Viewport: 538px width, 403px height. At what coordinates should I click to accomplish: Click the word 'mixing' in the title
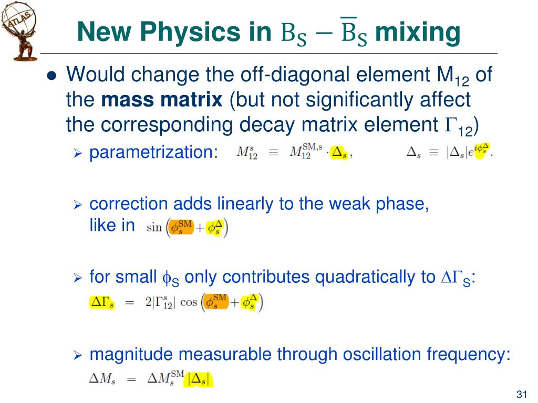point(418,31)
